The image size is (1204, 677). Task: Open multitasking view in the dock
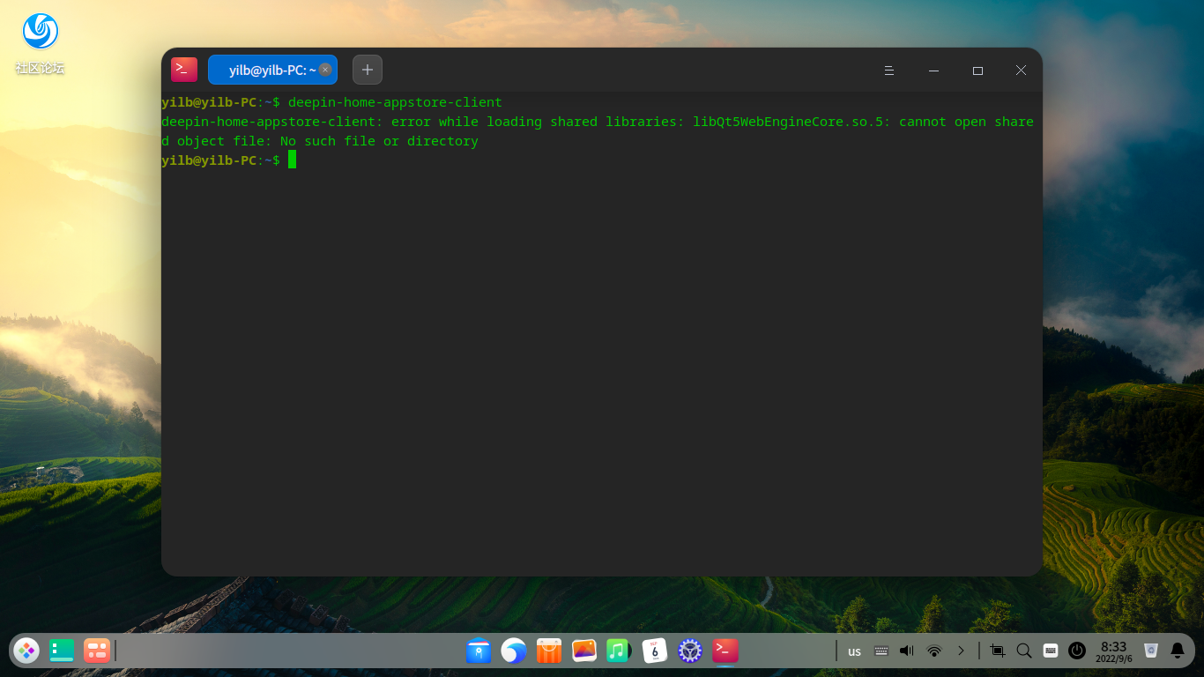click(x=96, y=651)
